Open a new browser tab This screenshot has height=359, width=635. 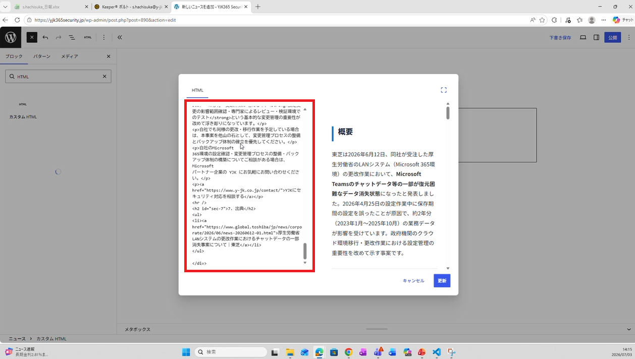coord(258,7)
